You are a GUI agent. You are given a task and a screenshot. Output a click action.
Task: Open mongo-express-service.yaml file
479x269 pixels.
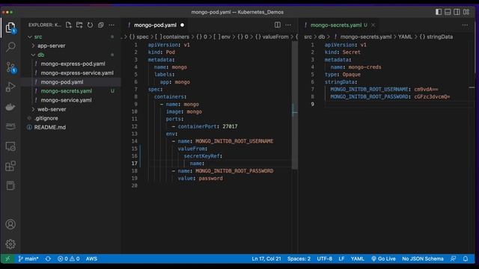click(x=77, y=73)
